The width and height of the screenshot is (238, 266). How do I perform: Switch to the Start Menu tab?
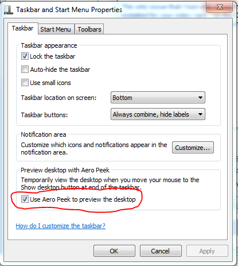point(56,29)
